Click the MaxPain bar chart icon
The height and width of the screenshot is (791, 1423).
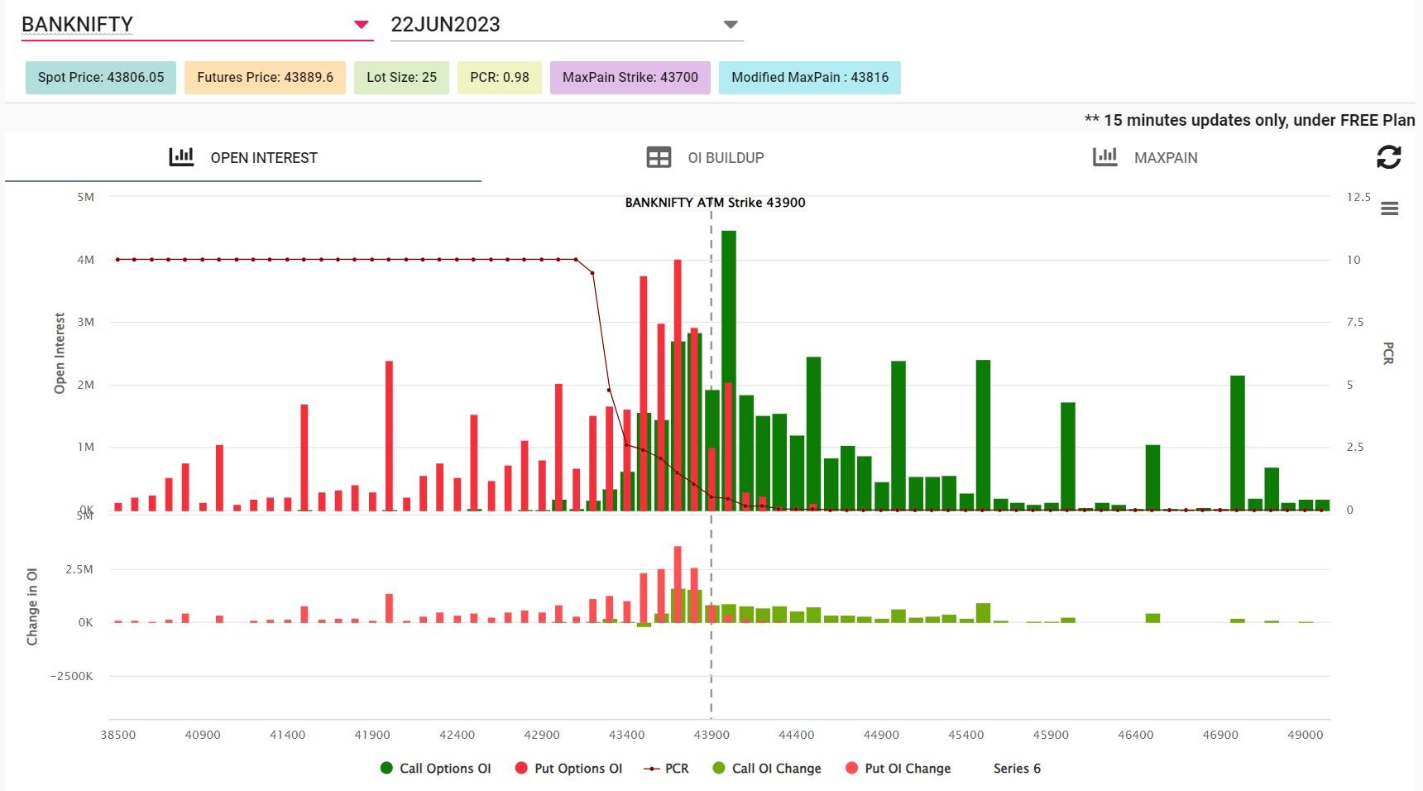1105,156
